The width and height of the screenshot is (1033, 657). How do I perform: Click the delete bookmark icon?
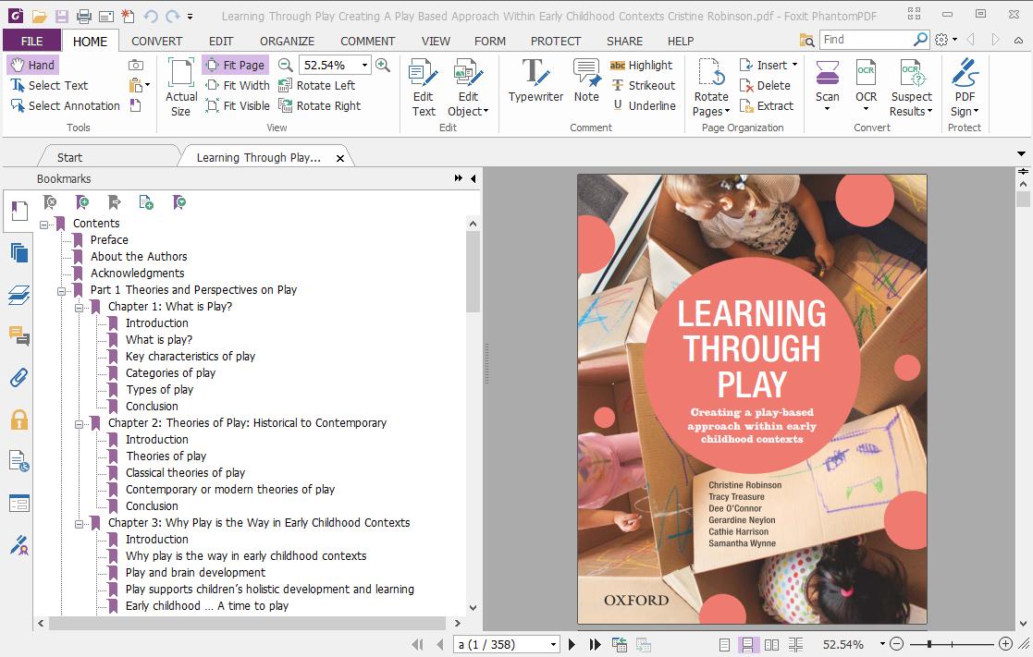(x=50, y=202)
